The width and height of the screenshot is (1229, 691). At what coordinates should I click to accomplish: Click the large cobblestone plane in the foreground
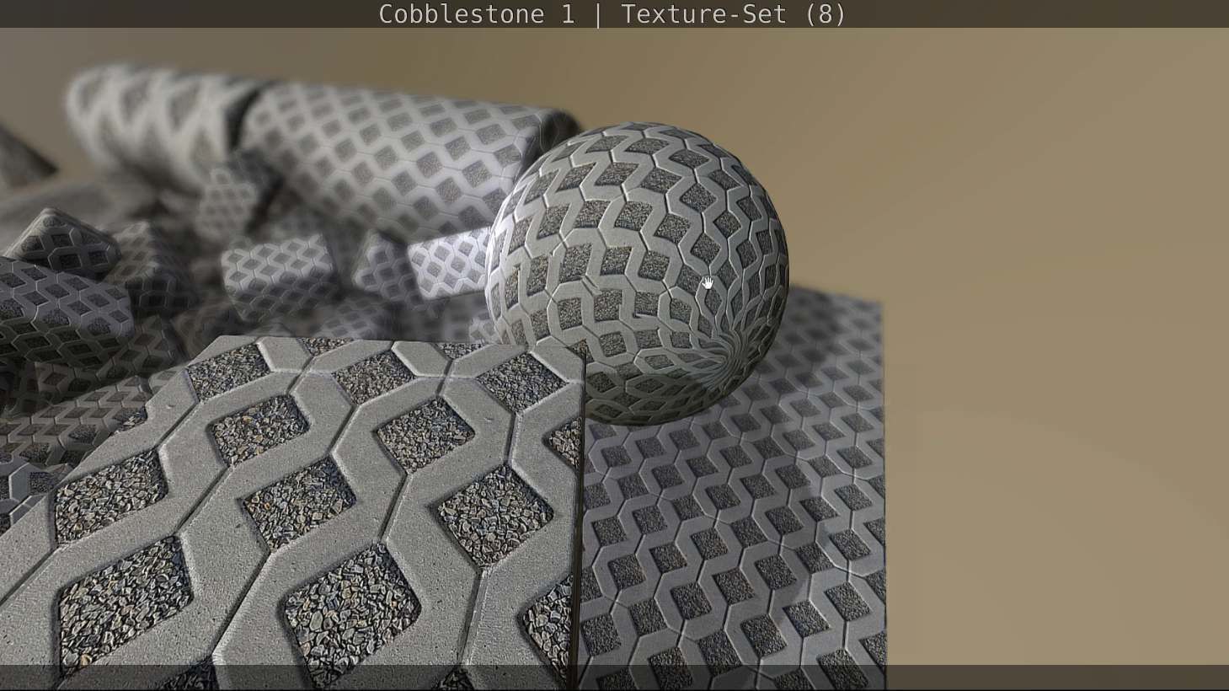pos(291,514)
